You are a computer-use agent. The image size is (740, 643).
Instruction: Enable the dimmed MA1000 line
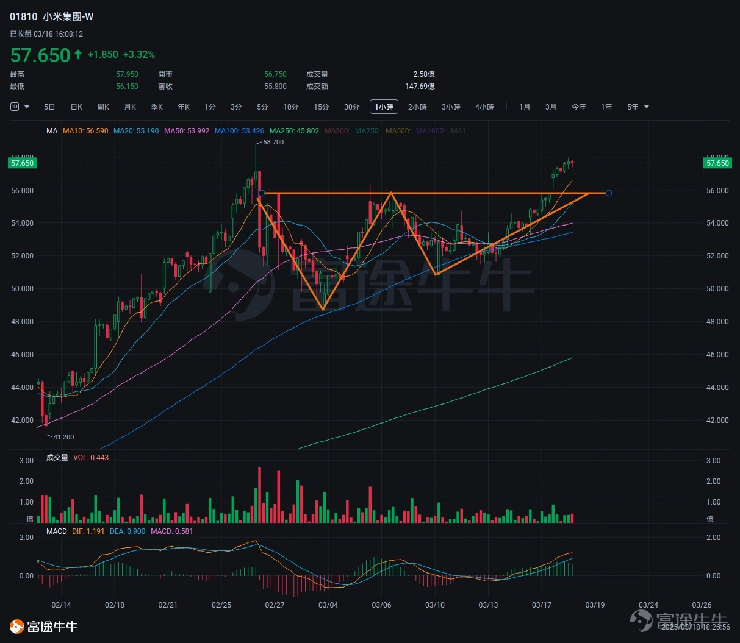(x=431, y=131)
